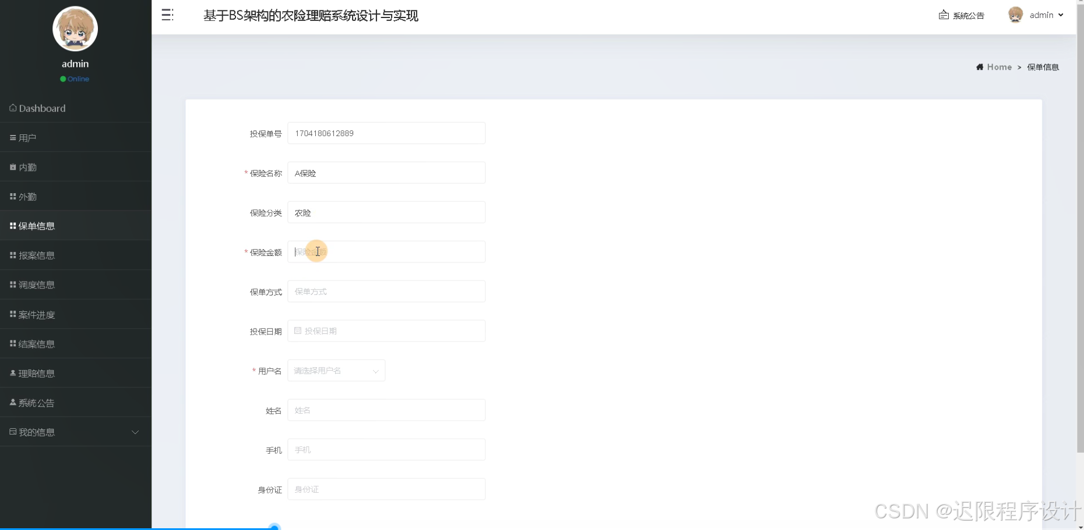Open the 投保日期 date picker field
Screen dimensions: 1084x530
pyautogui.click(x=386, y=331)
